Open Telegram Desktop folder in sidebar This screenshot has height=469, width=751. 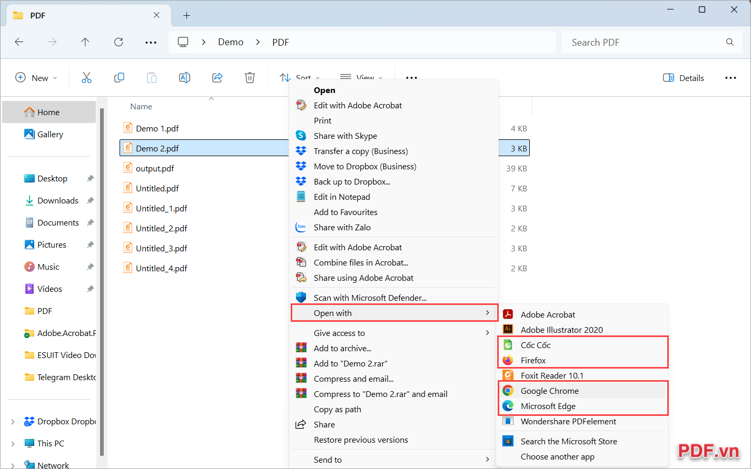point(60,377)
